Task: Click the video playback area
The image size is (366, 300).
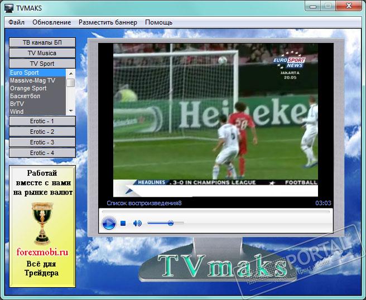Action: click(215, 120)
